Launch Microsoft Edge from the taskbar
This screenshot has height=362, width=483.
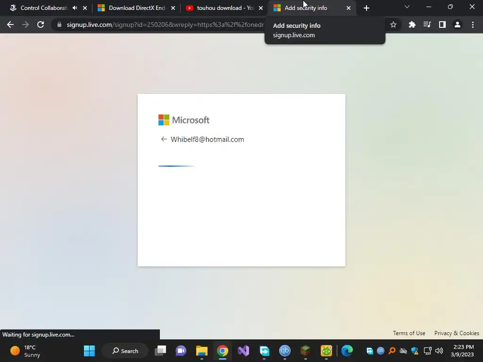(x=347, y=351)
